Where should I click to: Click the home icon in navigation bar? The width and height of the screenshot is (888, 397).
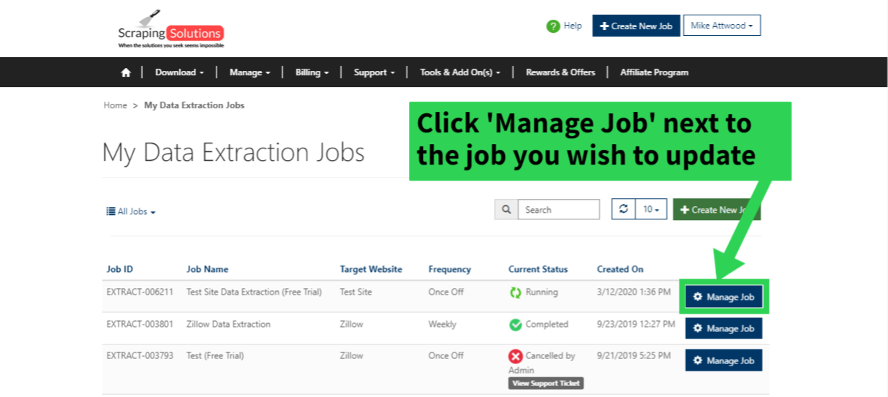click(126, 72)
